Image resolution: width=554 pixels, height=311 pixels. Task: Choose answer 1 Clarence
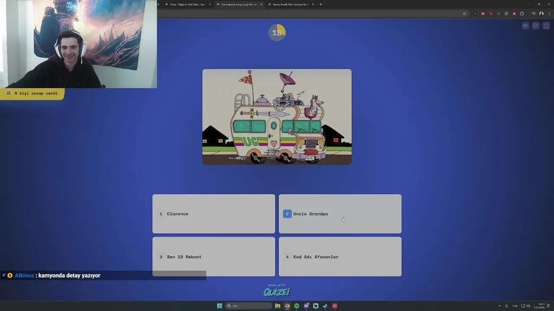click(x=214, y=214)
